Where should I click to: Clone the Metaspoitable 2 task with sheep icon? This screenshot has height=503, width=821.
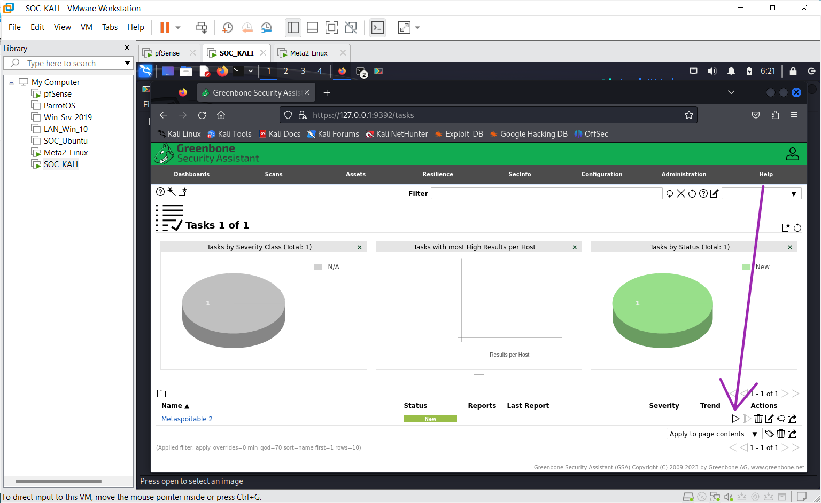[x=781, y=419]
